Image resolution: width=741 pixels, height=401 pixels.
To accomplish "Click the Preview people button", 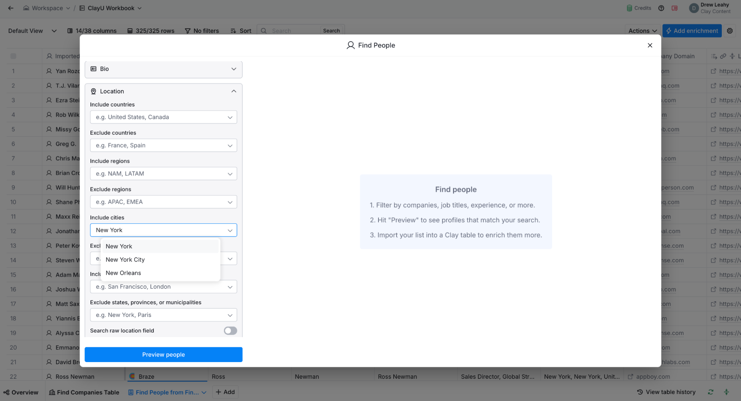I will pyautogui.click(x=163, y=355).
